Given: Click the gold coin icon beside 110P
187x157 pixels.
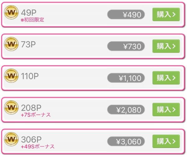Looking at the screenshot, I should click(11, 76).
